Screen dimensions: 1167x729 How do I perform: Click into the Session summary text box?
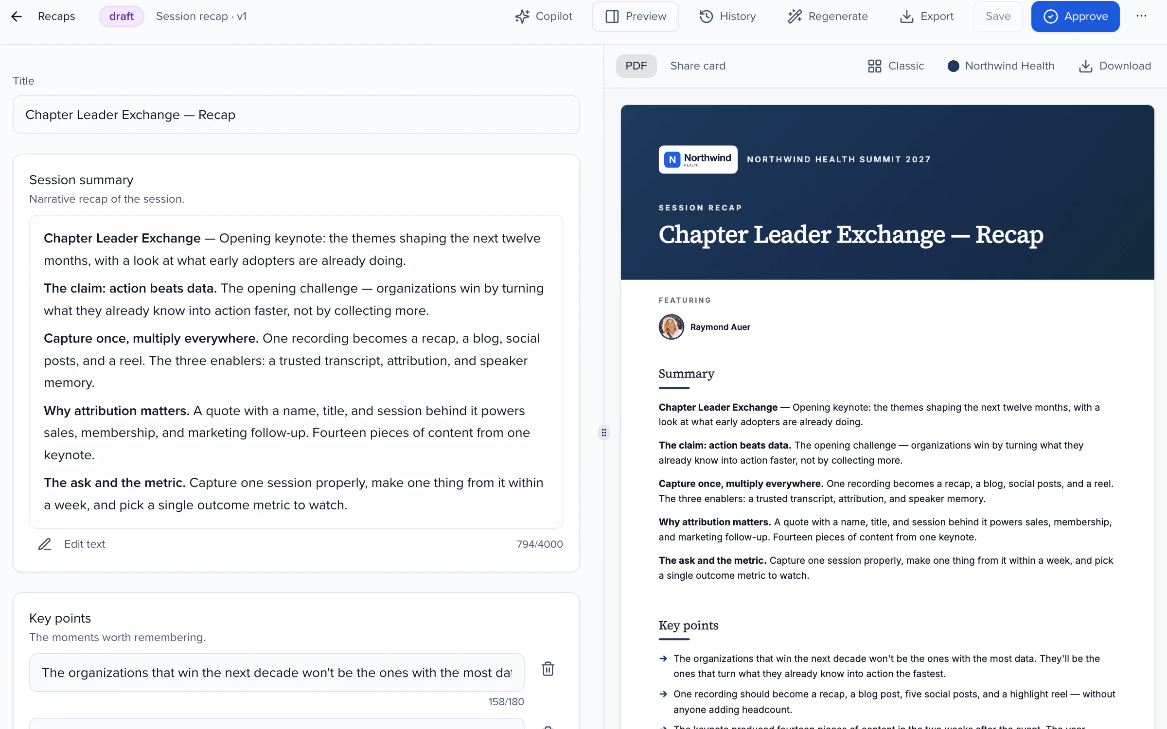[296, 371]
